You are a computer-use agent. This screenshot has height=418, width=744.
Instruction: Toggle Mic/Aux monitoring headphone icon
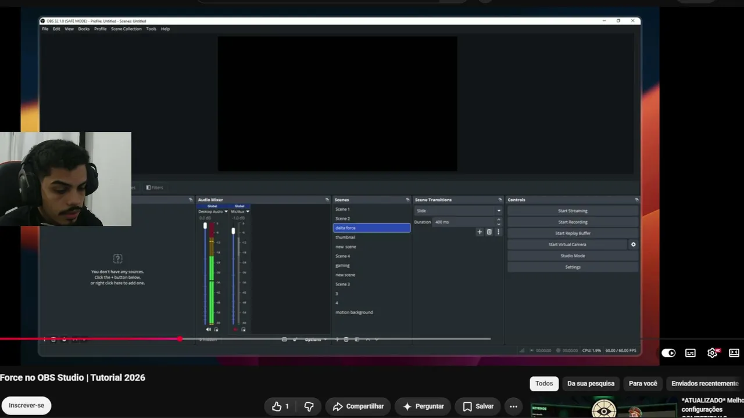[x=243, y=329]
